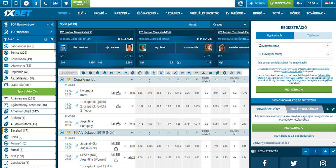336x168 pixels.
Task: Expand the HUF (Magyar forint) currency dropdown
Action: coord(293,54)
